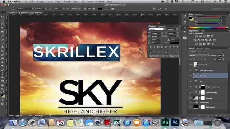Click the 3D button in options bar

click(x=166, y=9)
